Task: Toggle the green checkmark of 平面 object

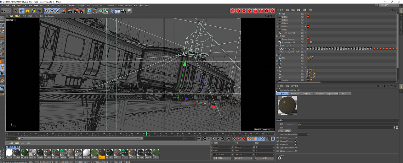Action: pyautogui.click(x=305, y=14)
